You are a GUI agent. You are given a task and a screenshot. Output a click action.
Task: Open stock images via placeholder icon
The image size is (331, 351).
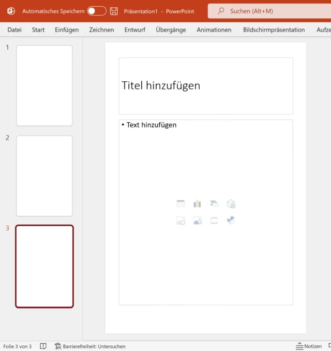click(197, 221)
